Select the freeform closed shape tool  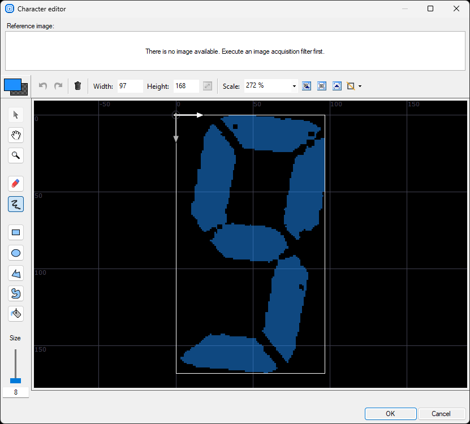[16, 293]
